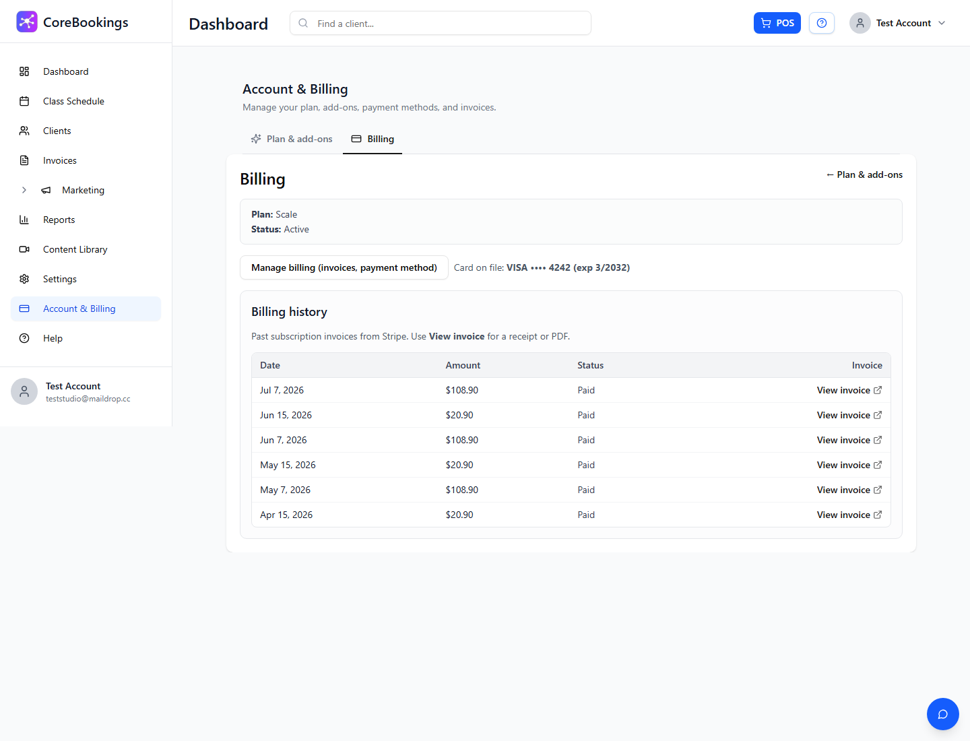Click the Amount column header

click(x=463, y=365)
